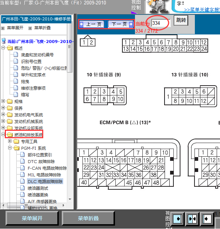Expand the 保养 folder
220x229 pixels.
pyautogui.click(x=3, y=108)
